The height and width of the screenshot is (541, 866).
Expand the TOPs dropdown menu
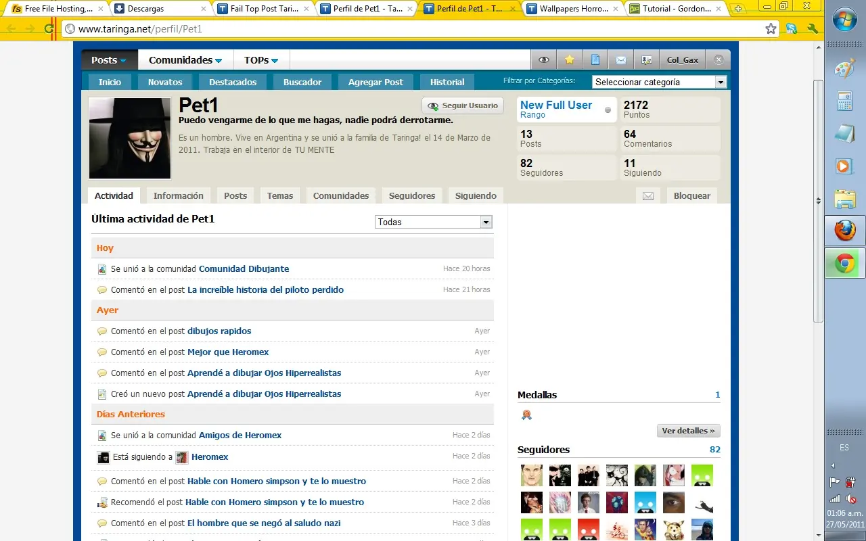click(x=262, y=60)
